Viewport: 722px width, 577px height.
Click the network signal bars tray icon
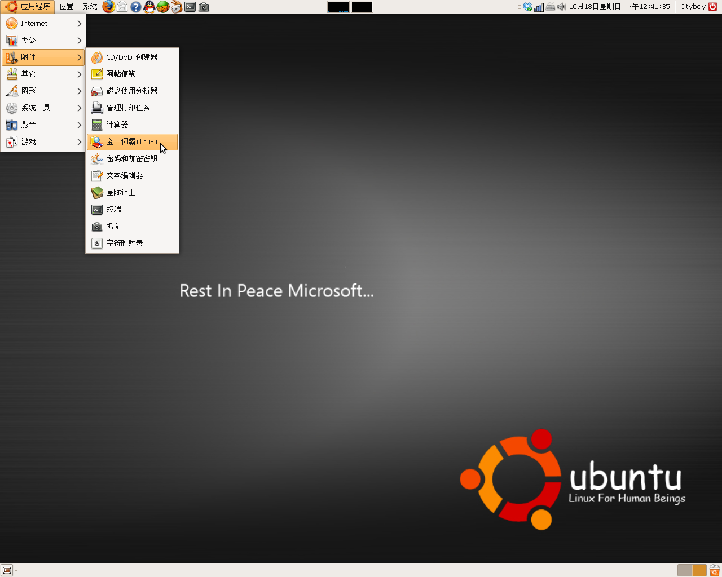tap(539, 7)
